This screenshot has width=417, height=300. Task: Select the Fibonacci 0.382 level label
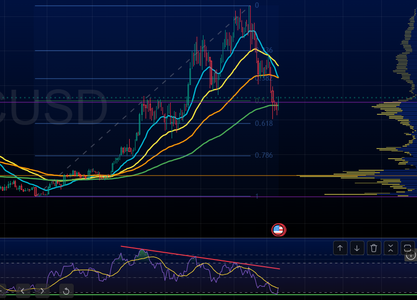[x=264, y=78]
